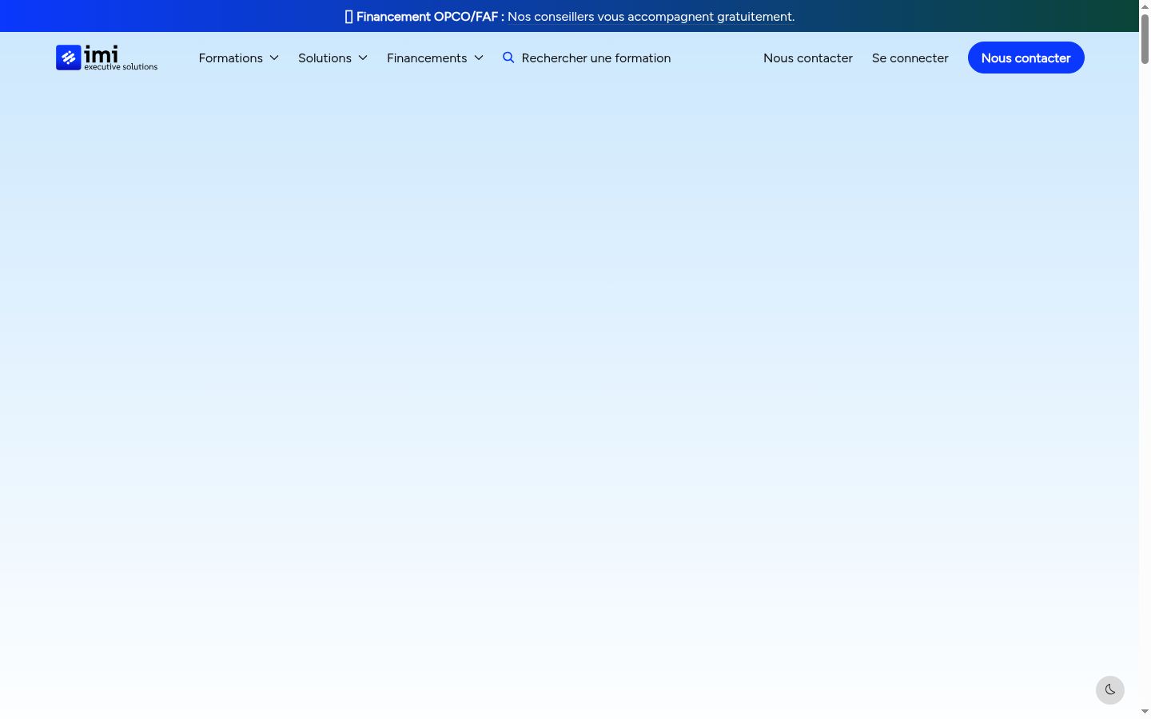Click the page scrollbar thumb
Image resolution: width=1151 pixels, height=719 pixels.
click(1145, 38)
